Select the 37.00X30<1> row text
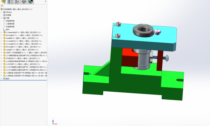210x126 pixels. [x=23, y=58]
